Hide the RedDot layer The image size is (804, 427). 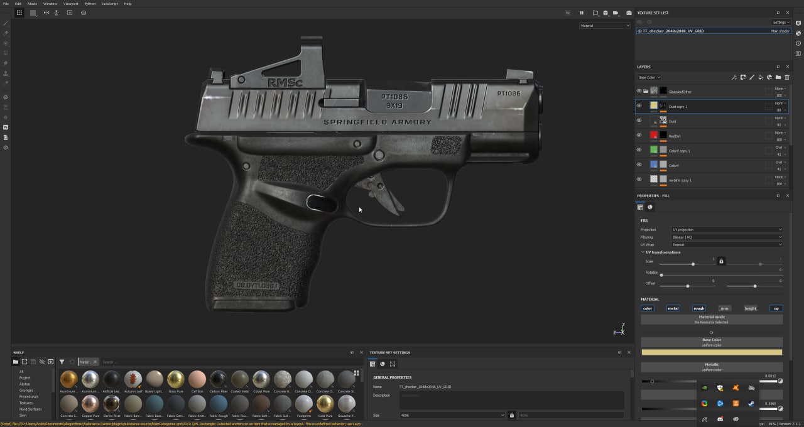tap(639, 135)
